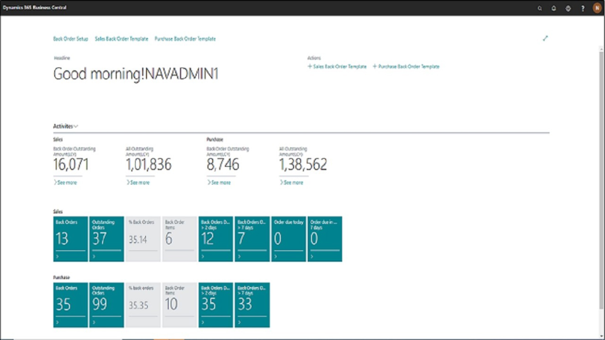
Task: Click the Sales Back Order Template action
Action: (337, 67)
